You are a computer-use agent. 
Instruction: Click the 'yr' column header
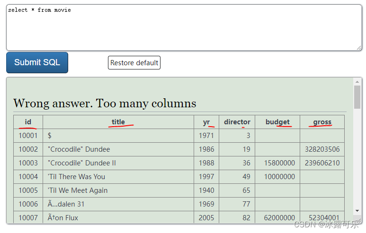[x=206, y=122]
